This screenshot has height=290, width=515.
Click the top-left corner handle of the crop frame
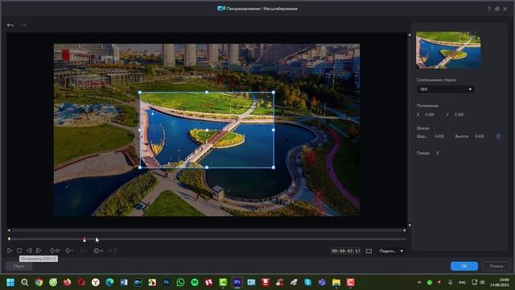tap(140, 93)
